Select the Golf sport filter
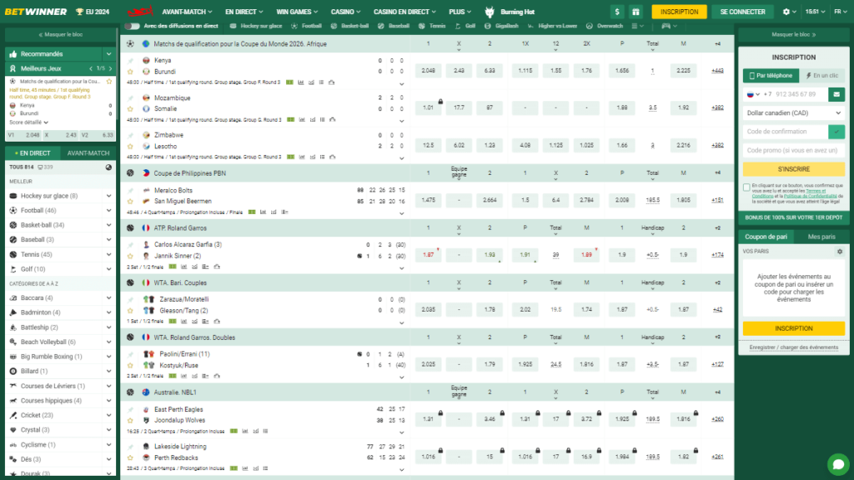Image resolution: width=854 pixels, height=480 pixels. 465,26
